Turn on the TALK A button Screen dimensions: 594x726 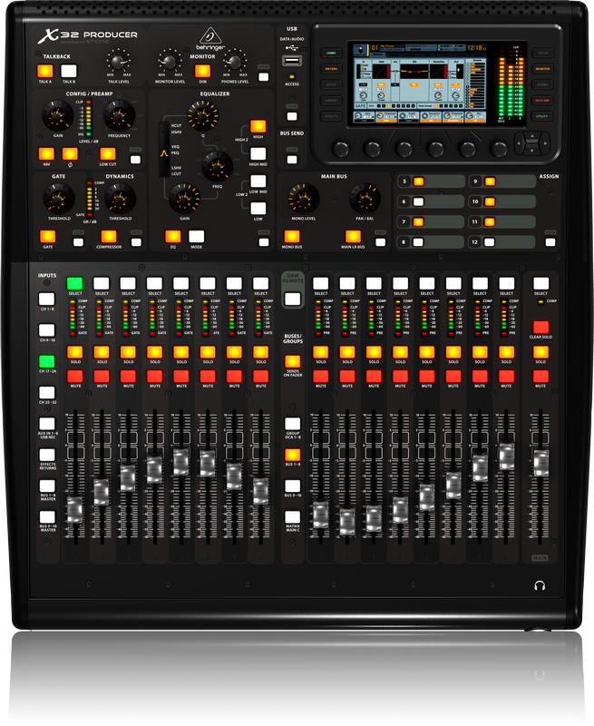point(44,71)
